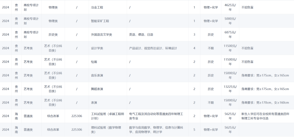294x137 pixels.
Task: Click 不招色盲 remark in 冶金工程 row
Action: point(247,8)
